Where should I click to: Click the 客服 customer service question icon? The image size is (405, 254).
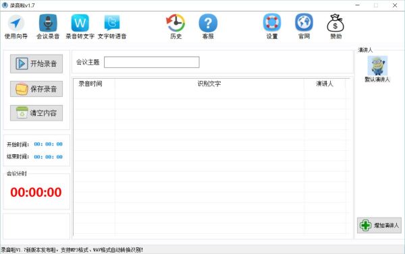pos(208,27)
